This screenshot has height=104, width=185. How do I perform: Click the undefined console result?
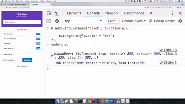[x=60, y=44]
